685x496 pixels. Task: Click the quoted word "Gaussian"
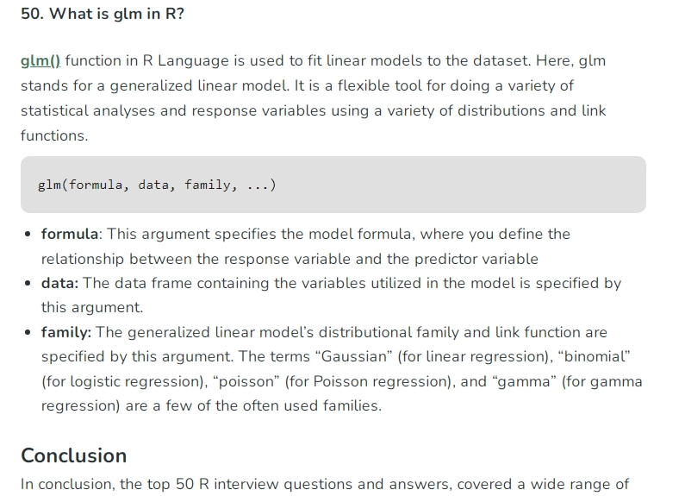[x=354, y=356]
